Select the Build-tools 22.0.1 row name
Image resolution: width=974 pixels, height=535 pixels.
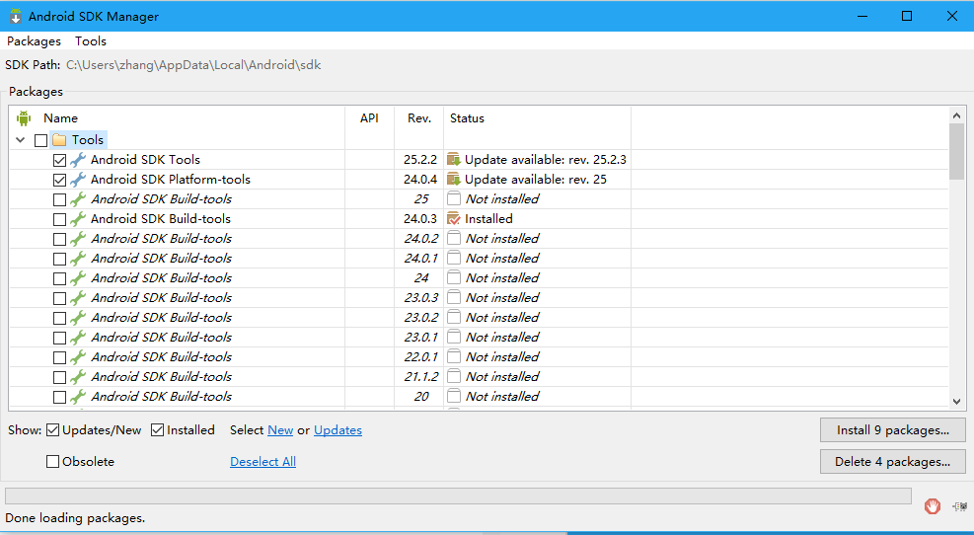162,357
